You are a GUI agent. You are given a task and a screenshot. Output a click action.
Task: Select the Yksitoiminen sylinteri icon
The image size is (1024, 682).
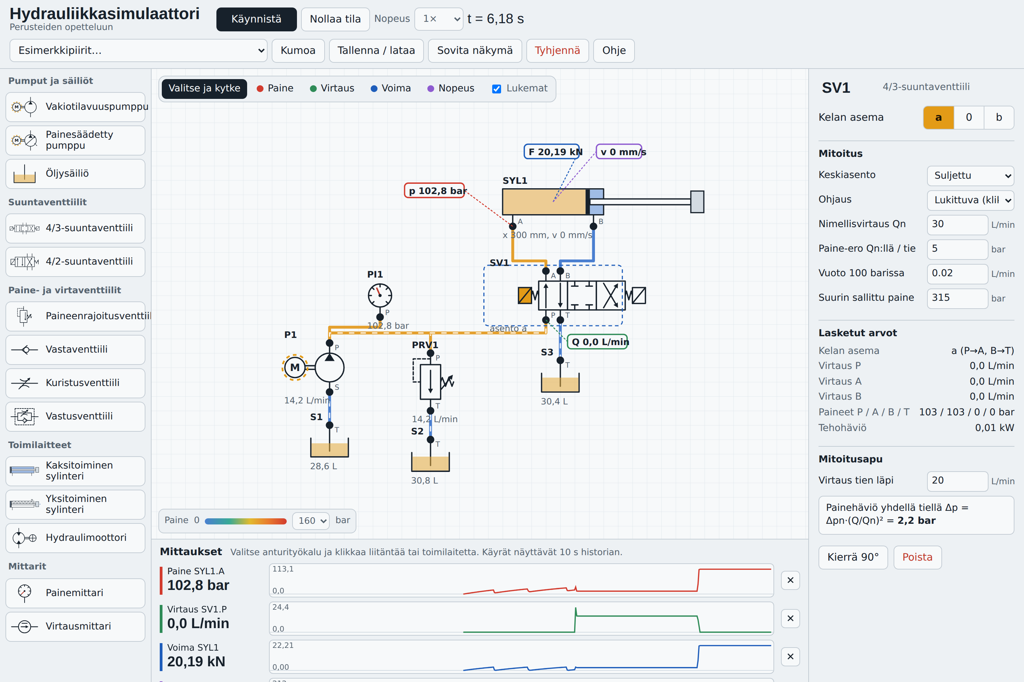tap(24, 504)
